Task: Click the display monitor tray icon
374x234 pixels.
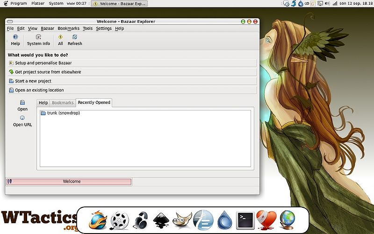Action: [320, 4]
